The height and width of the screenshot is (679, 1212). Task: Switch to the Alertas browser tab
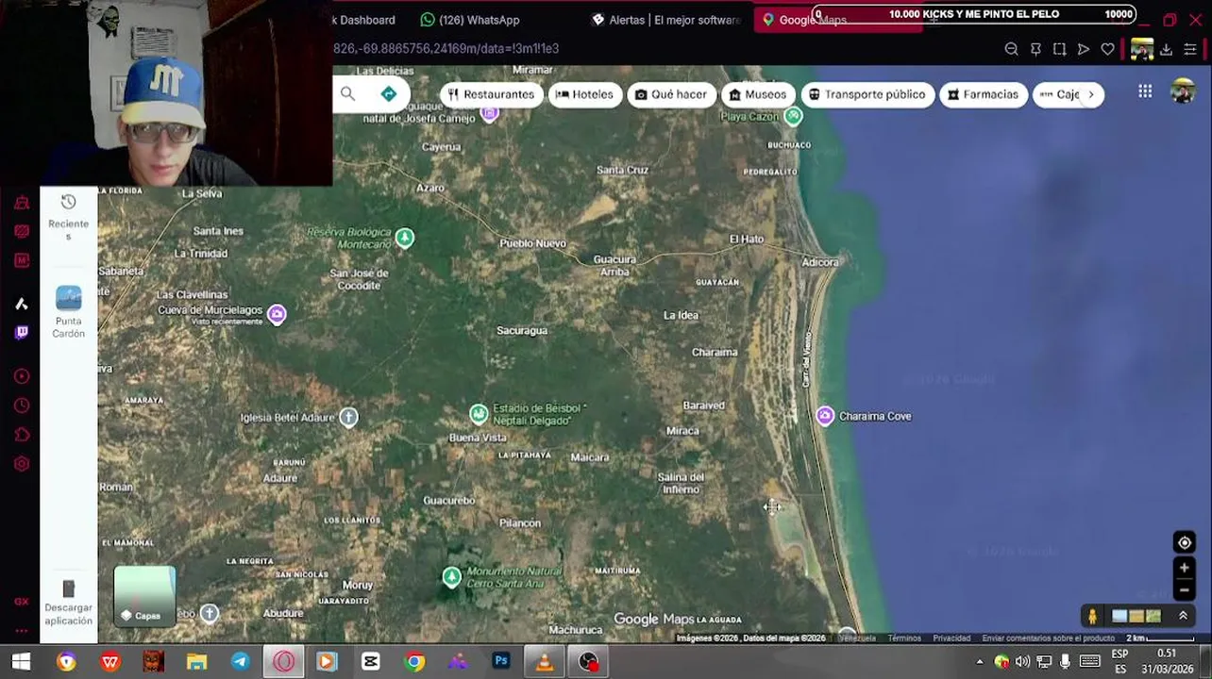point(665,20)
